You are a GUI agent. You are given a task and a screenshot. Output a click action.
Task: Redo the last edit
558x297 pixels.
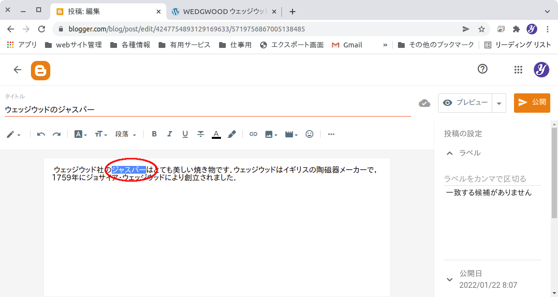pos(57,134)
